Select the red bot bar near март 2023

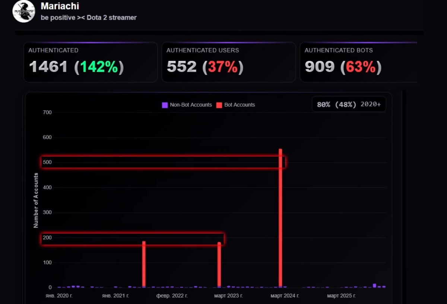tap(219, 264)
